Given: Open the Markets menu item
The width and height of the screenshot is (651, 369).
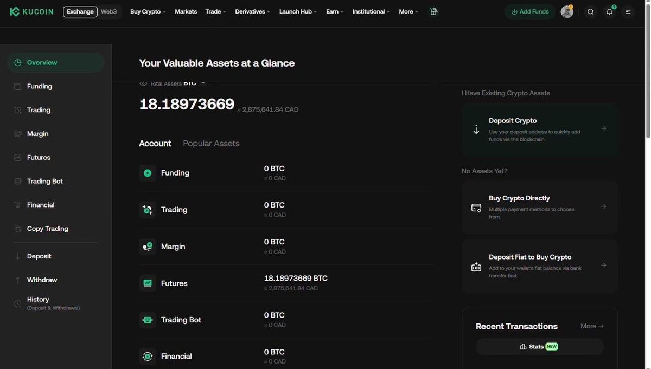Looking at the screenshot, I should [x=186, y=10].
